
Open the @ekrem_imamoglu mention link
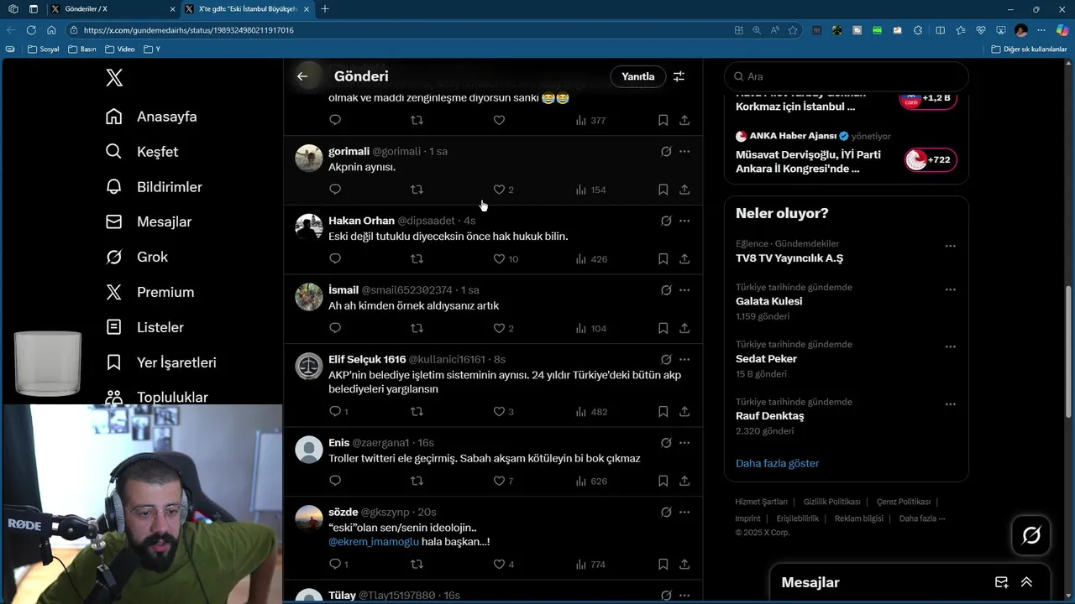click(374, 542)
